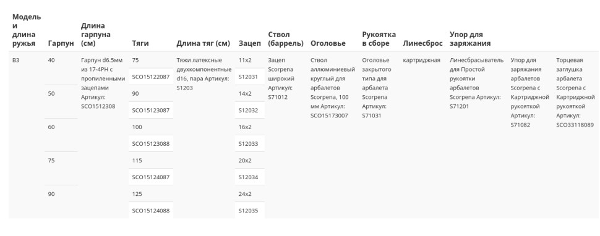The width and height of the screenshot is (600, 236).
Task: Select the SCO15124088 article cell
Action: (x=151, y=211)
